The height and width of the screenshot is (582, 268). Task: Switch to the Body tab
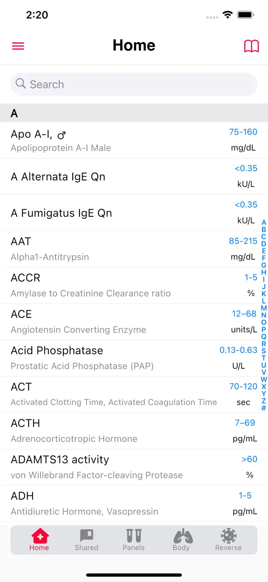pos(181,540)
